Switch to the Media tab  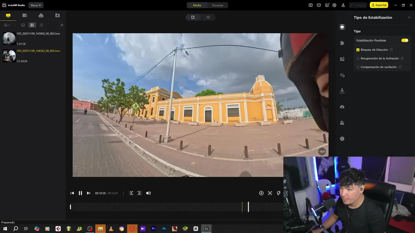pyautogui.click(x=197, y=5)
